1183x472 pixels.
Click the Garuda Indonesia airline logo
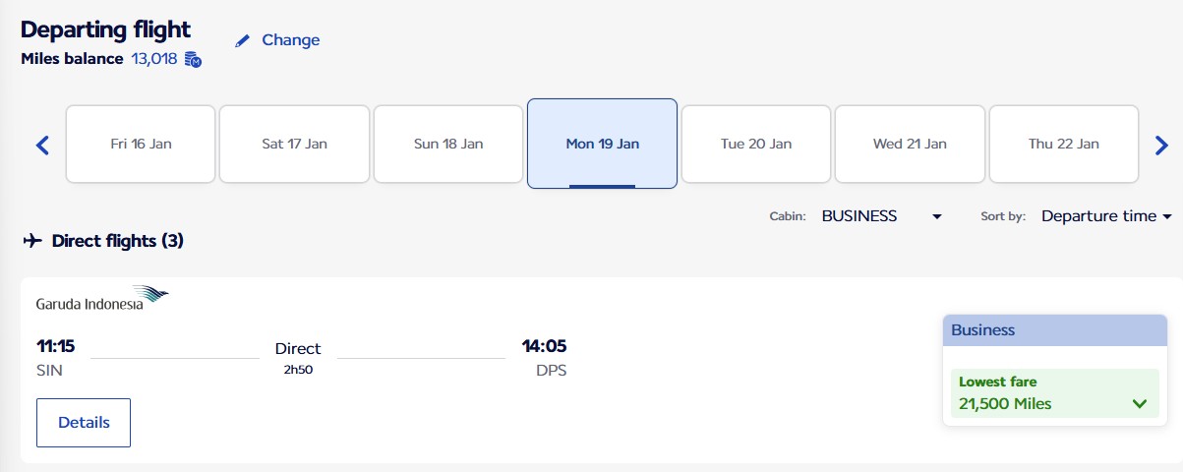(102, 298)
